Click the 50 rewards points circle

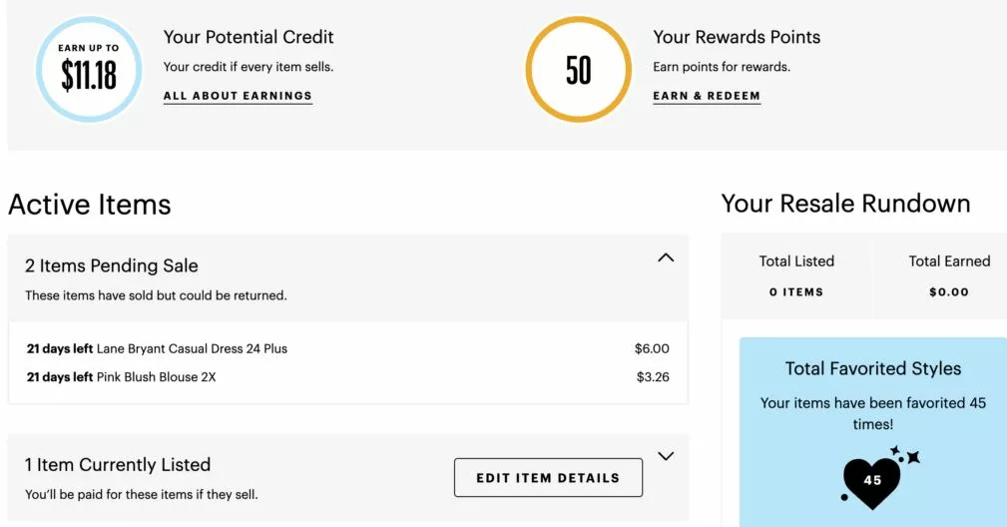tap(578, 69)
